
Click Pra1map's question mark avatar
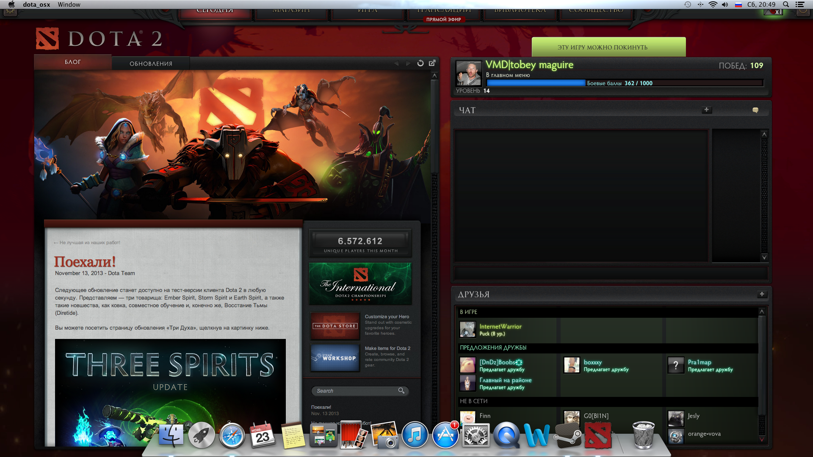tap(676, 365)
